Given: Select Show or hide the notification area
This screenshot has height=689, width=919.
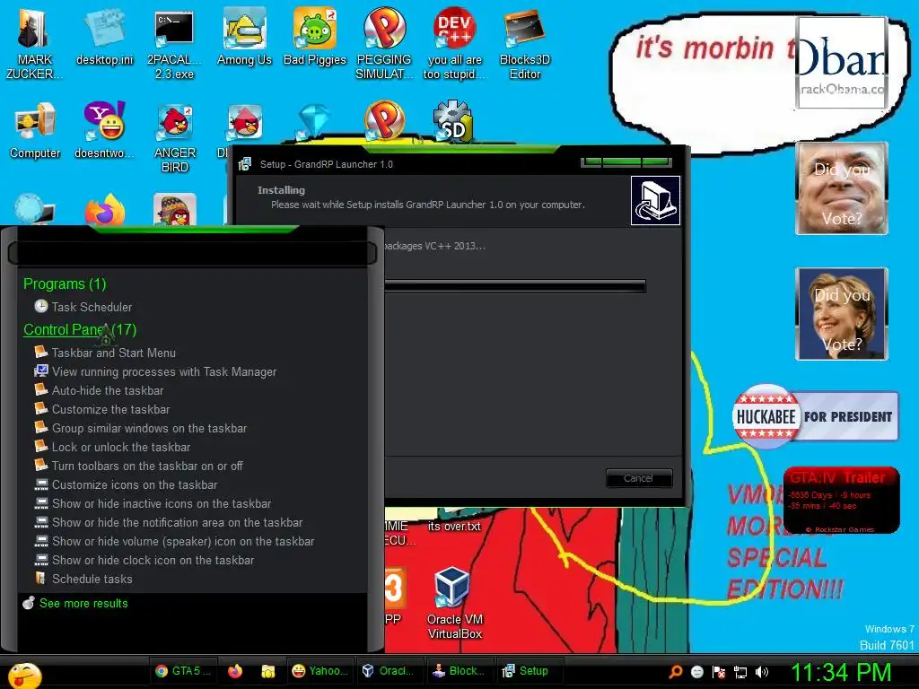Looking at the screenshot, I should coord(177,522).
